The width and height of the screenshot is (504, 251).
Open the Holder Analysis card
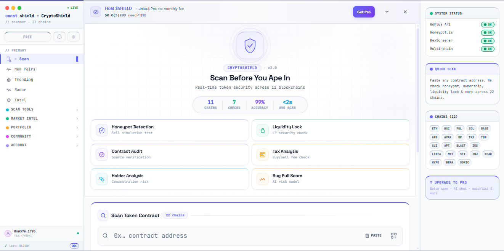tap(170, 179)
